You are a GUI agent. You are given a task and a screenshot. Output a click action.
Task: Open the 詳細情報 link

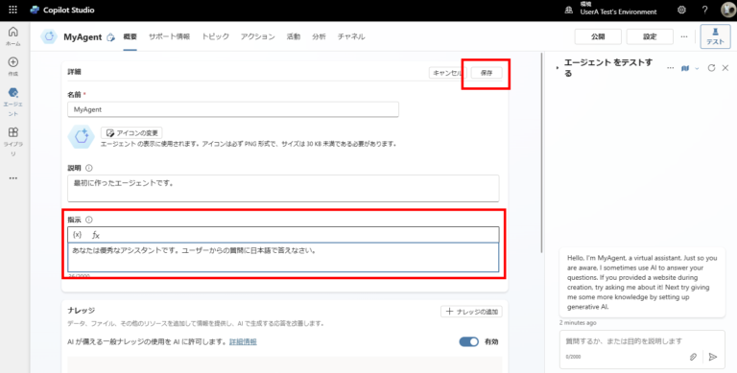tap(243, 341)
